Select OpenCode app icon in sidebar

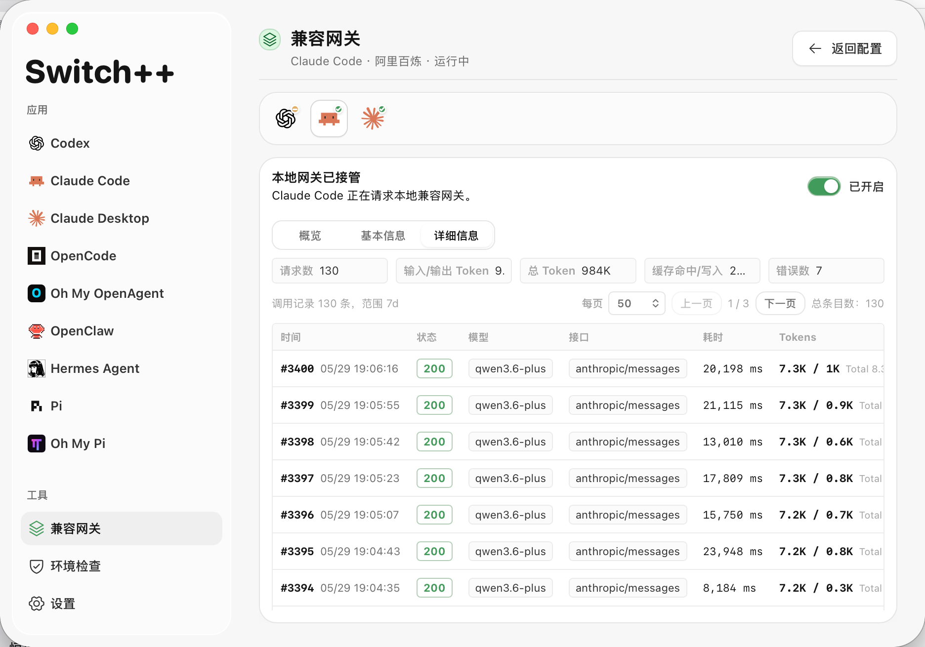[x=37, y=256]
